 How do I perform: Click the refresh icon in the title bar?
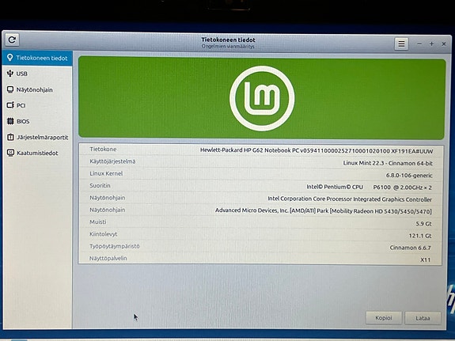pos(12,40)
